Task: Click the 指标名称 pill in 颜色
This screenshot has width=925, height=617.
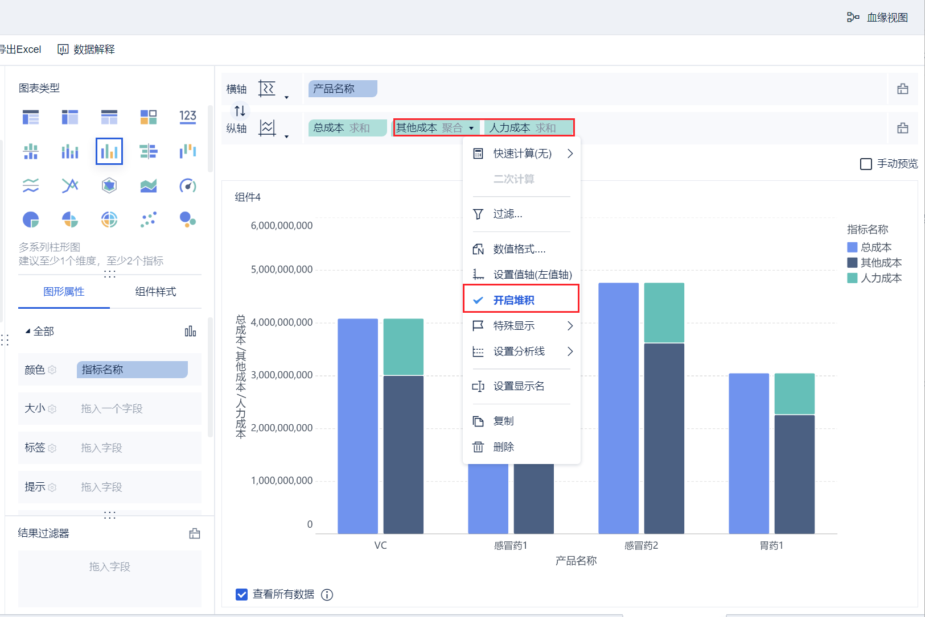Action: [x=132, y=370]
